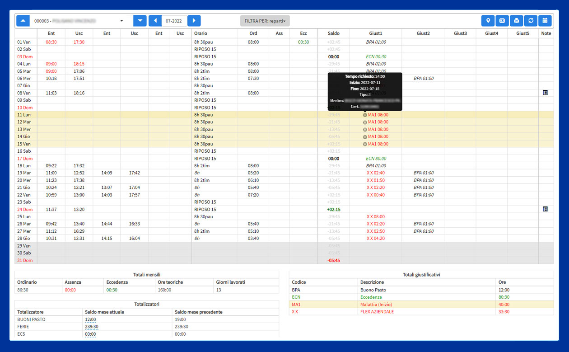569x352 pixels.
Task: Click orario 8h 2tim on 20 Mer
Action: 201,180
